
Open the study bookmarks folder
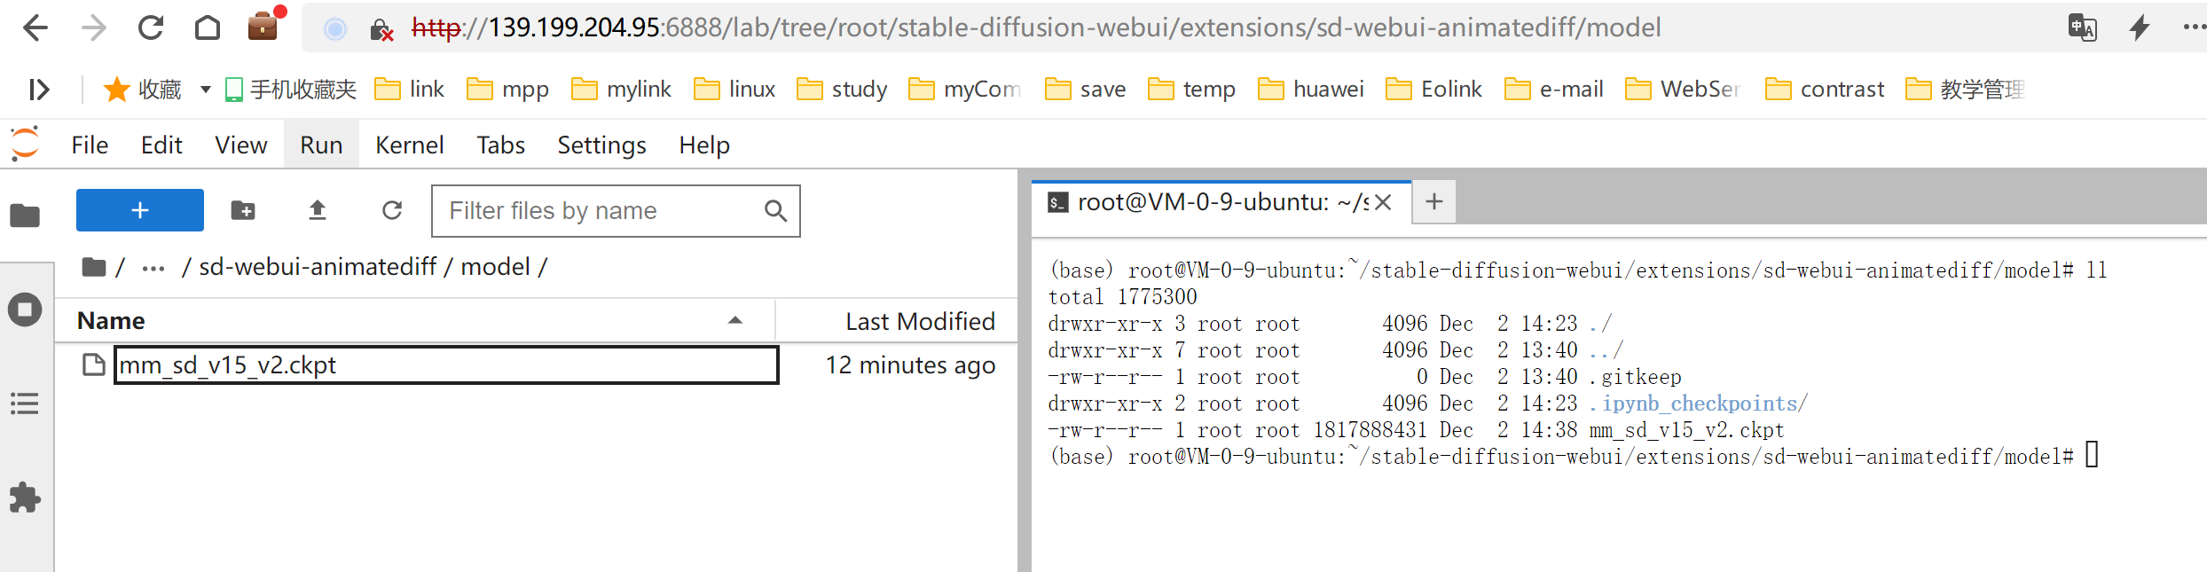coord(843,90)
